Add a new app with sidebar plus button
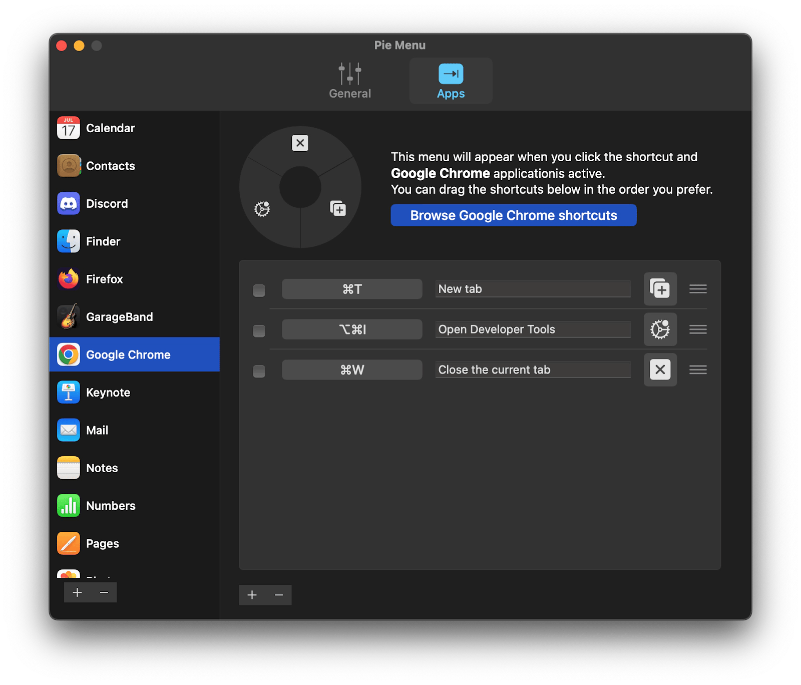801x685 pixels. [x=77, y=593]
